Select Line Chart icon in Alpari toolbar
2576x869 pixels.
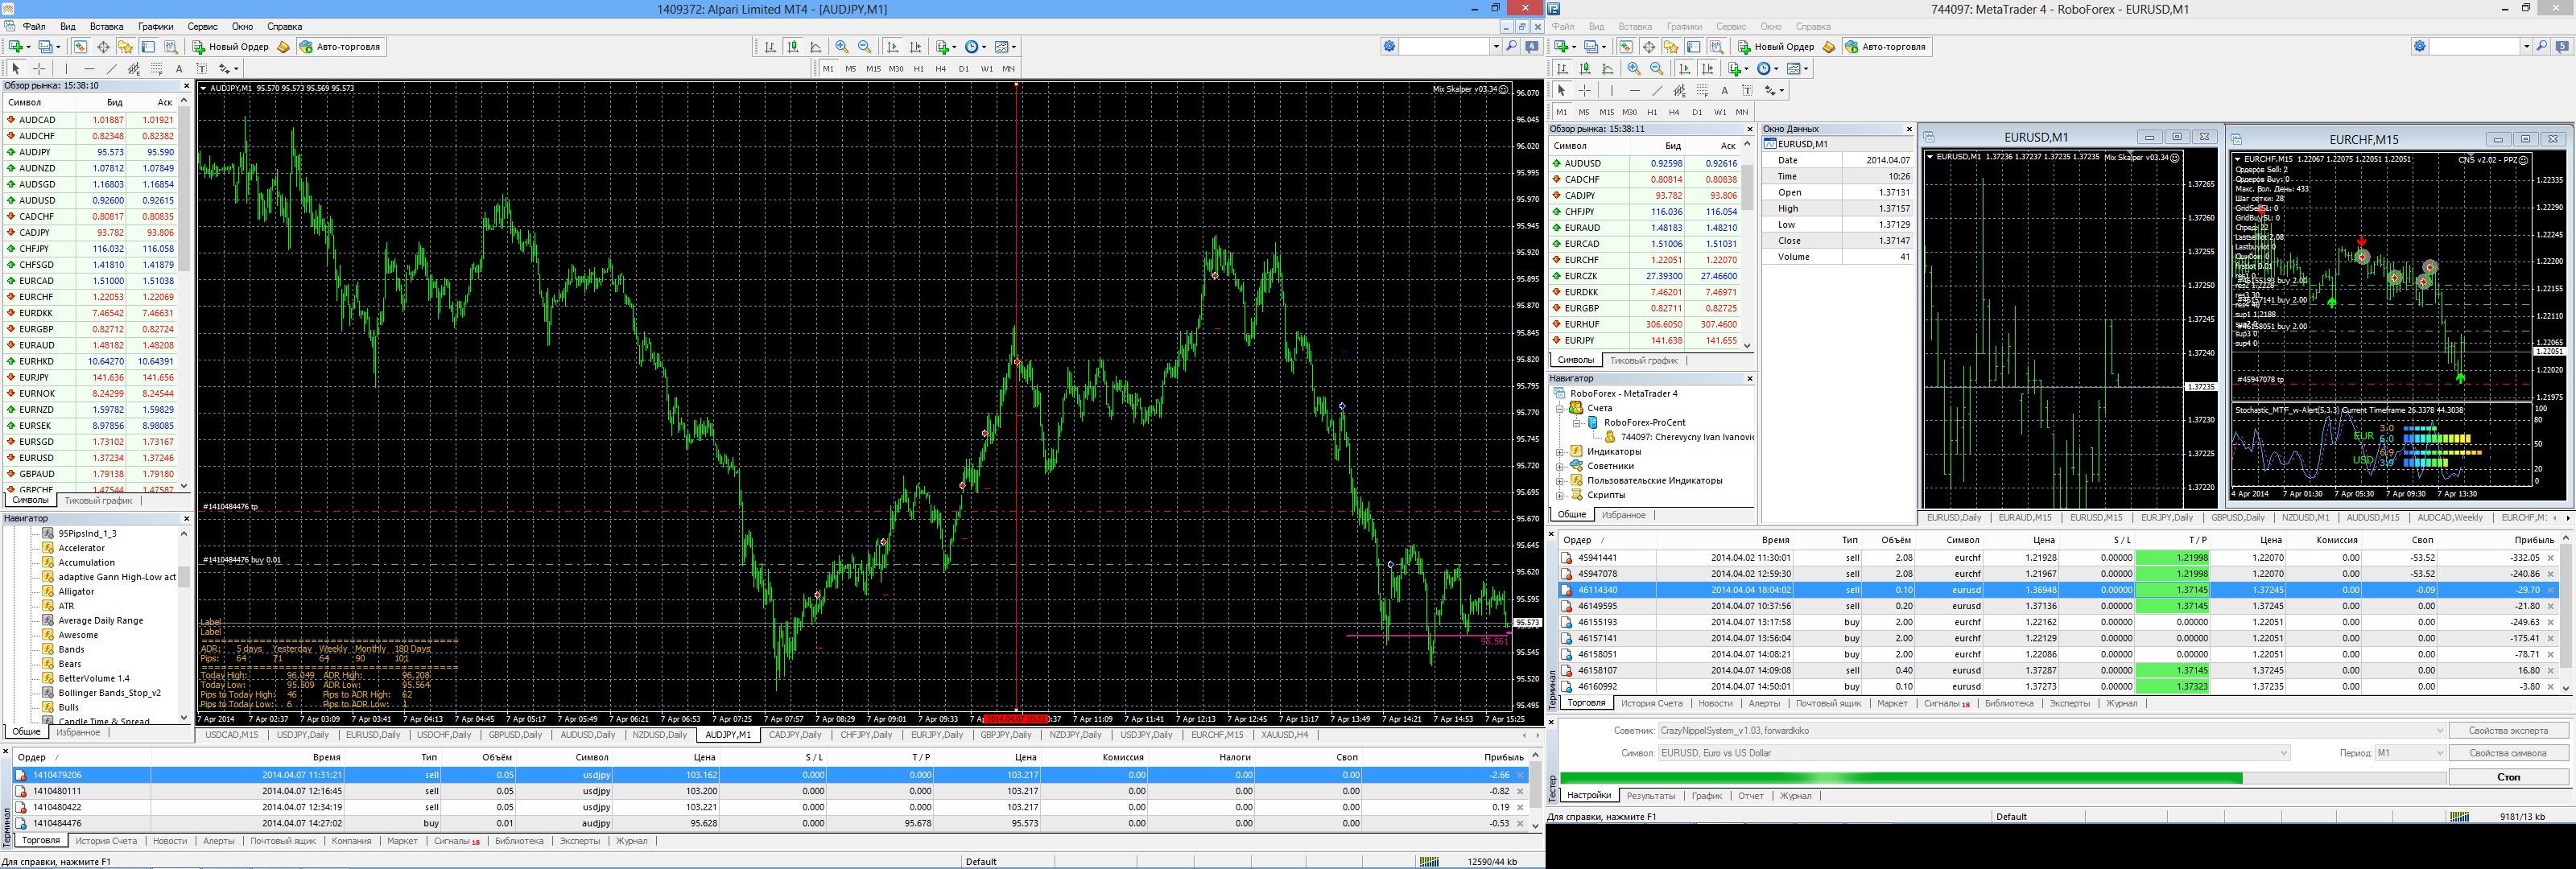click(x=816, y=47)
